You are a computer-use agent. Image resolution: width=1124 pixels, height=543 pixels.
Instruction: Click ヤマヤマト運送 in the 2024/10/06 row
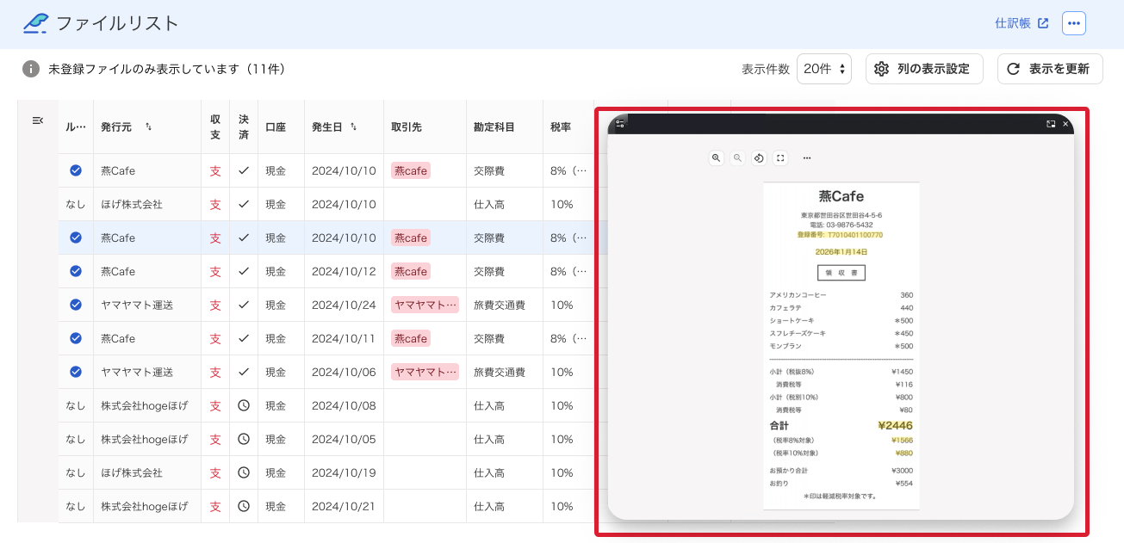(x=137, y=372)
